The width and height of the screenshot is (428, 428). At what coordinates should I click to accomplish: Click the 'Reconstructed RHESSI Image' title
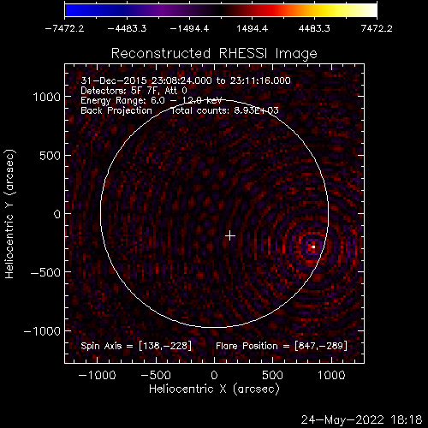(214, 54)
